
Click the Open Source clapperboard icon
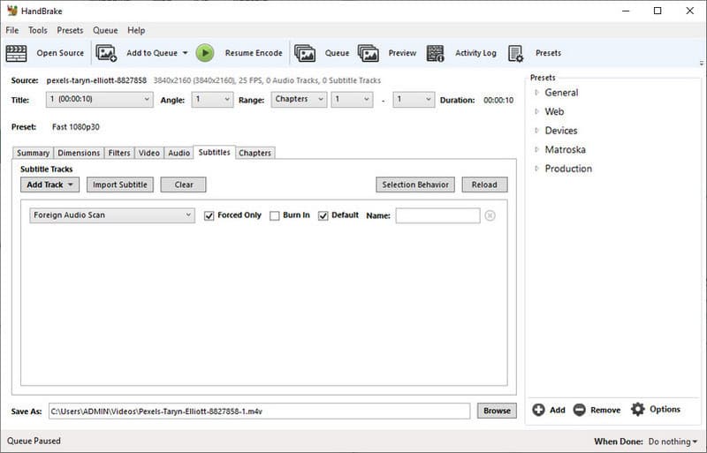(x=16, y=53)
